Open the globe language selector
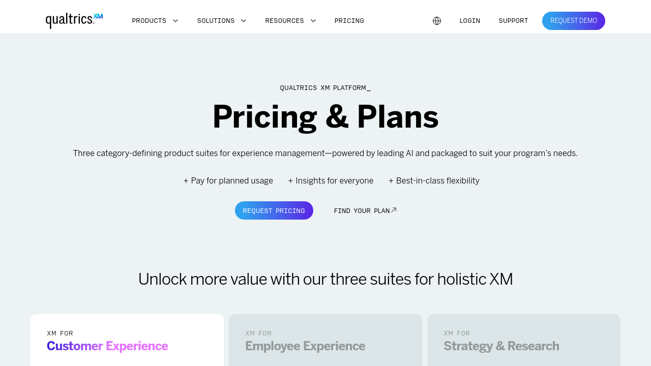 (437, 21)
